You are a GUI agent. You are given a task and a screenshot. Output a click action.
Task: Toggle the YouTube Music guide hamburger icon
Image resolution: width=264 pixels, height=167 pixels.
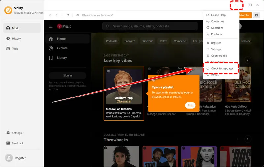point(51,26)
